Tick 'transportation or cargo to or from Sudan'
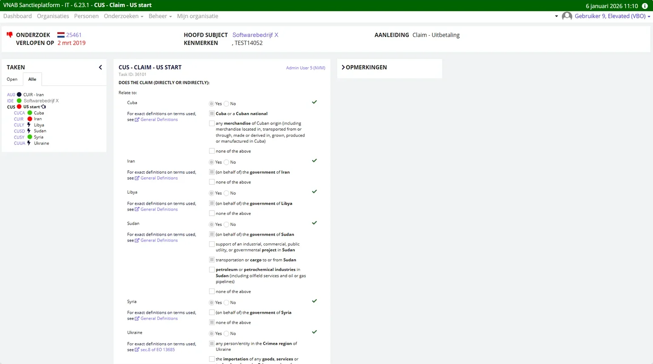Viewport: 653px width, 364px height. (x=212, y=260)
